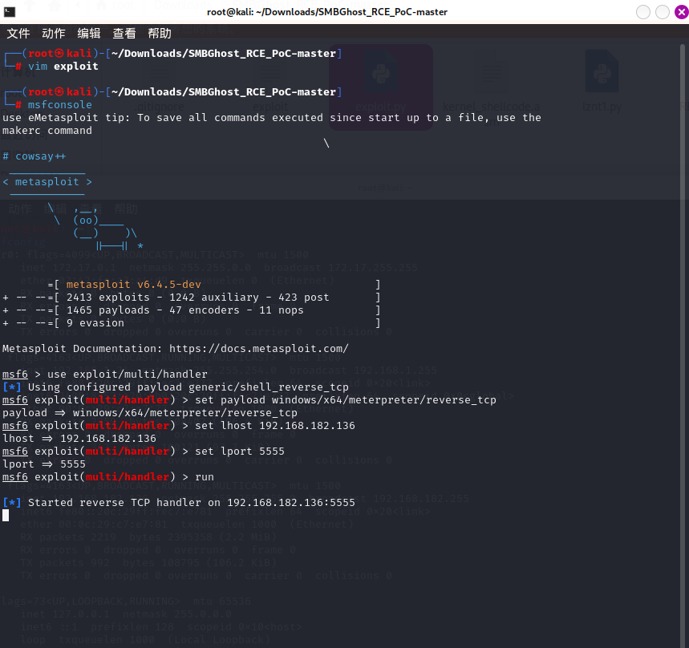Viewport: 689px width, 648px height.
Task: Click the terminal cursor block
Action: coord(6,516)
